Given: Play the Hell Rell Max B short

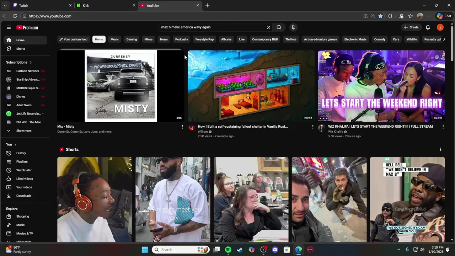Looking at the screenshot, I should tap(407, 199).
